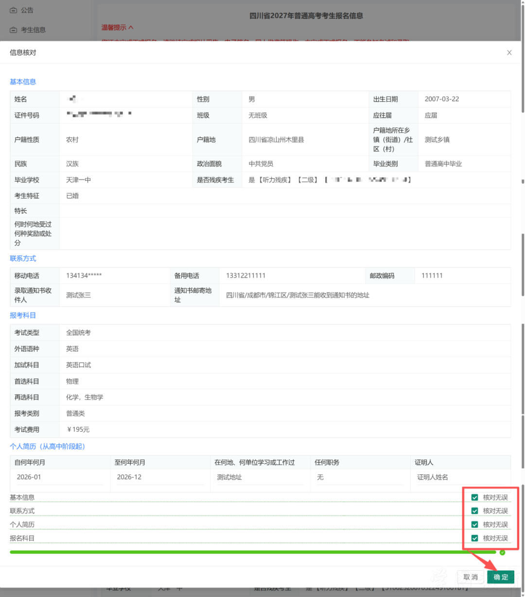This screenshot has height=597, width=525.
Task: Untick 核对无误 for the 个人简历 row
Action: (475, 525)
